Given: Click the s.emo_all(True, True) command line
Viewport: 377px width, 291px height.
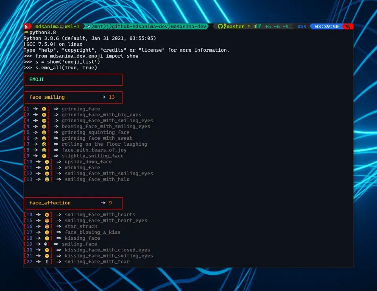Looking at the screenshot, I should tap(66, 68).
